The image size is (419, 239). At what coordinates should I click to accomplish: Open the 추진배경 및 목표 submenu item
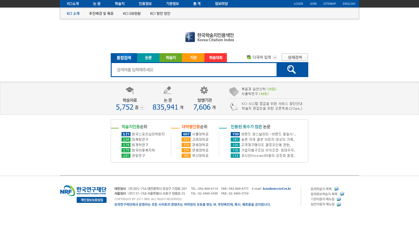[101, 13]
